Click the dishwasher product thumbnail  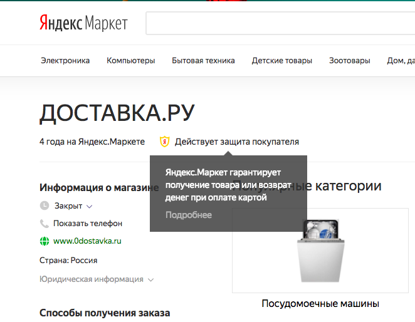tap(320, 251)
